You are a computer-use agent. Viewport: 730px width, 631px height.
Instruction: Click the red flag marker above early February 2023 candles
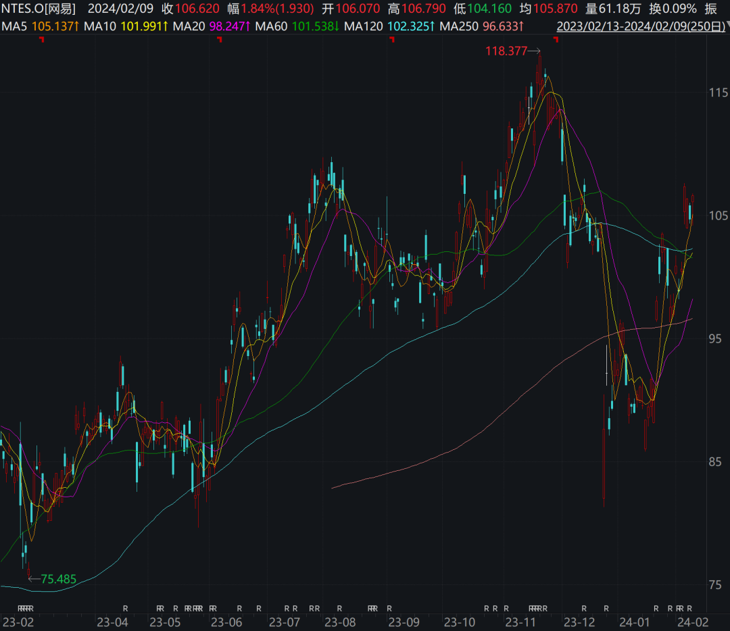click(x=42, y=40)
